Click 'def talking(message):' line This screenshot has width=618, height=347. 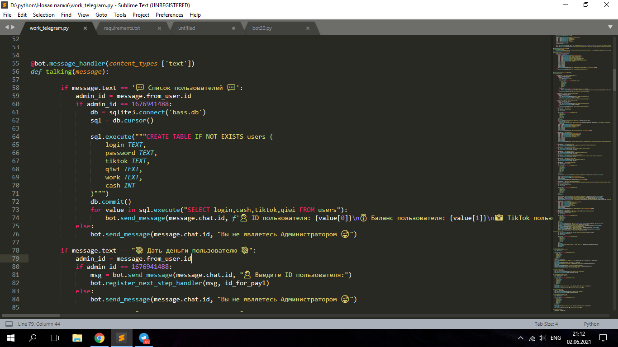[70, 71]
